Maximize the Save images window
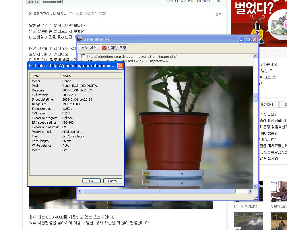This screenshot has height=230, width=287. tap(248, 39)
